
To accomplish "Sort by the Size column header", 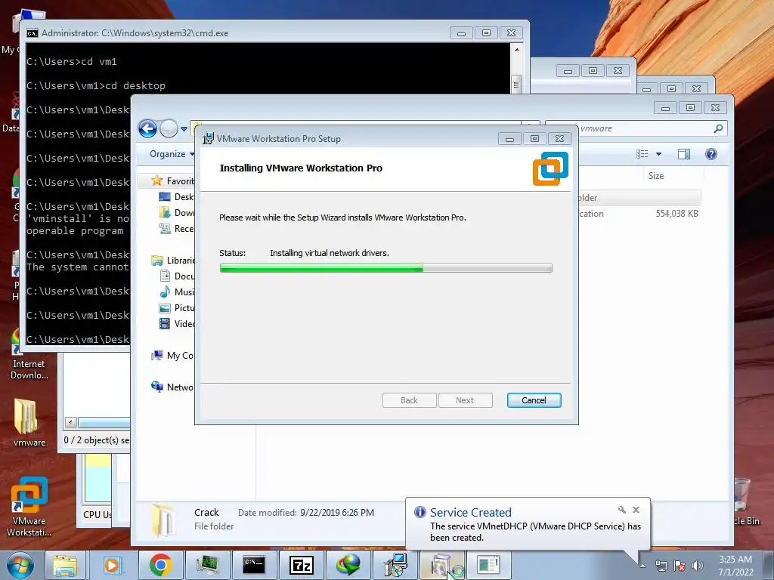I will (655, 175).
